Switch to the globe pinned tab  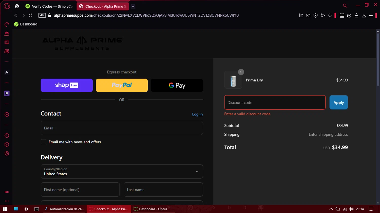pyautogui.click(x=17, y=6)
